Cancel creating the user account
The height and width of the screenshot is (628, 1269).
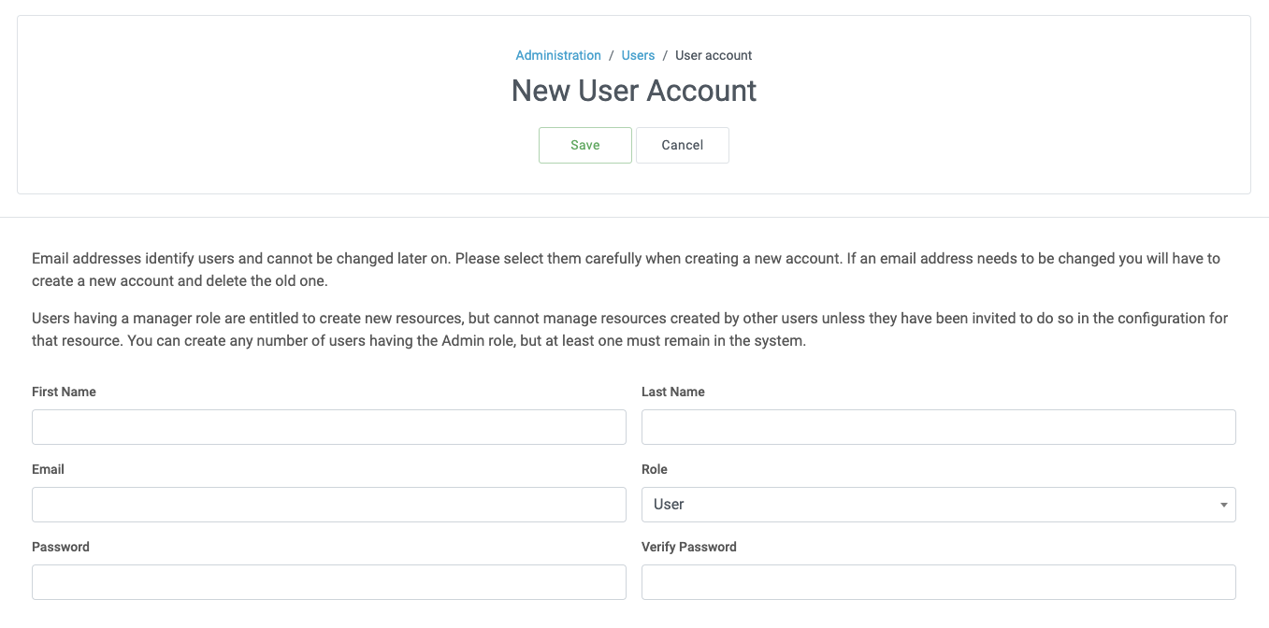point(682,145)
